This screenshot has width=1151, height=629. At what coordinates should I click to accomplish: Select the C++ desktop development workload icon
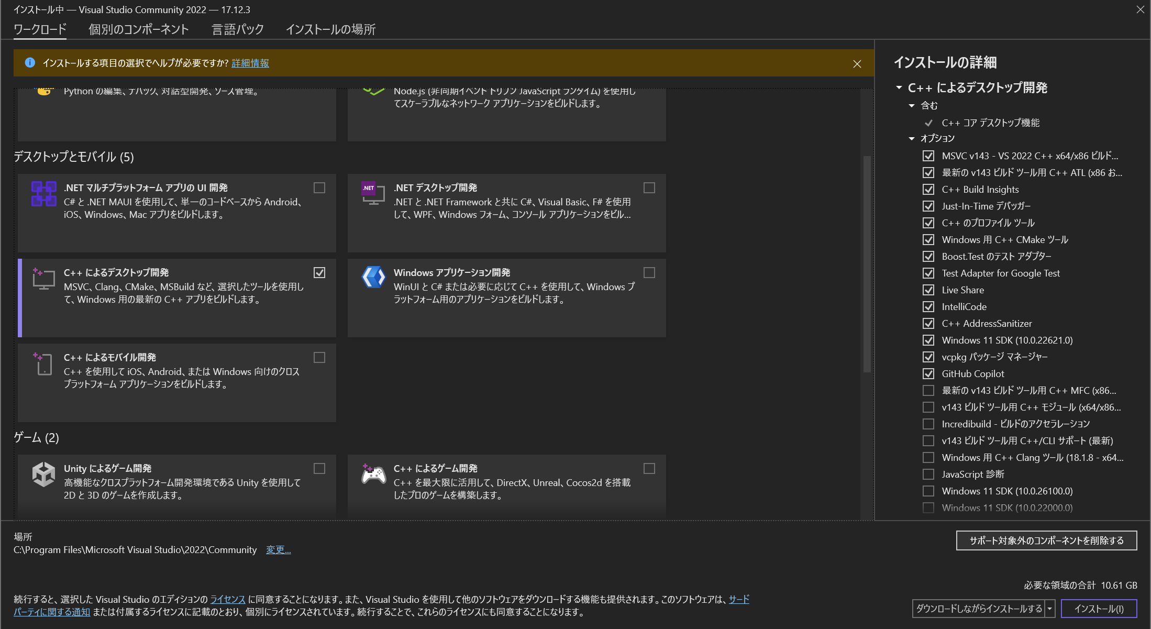tap(44, 279)
